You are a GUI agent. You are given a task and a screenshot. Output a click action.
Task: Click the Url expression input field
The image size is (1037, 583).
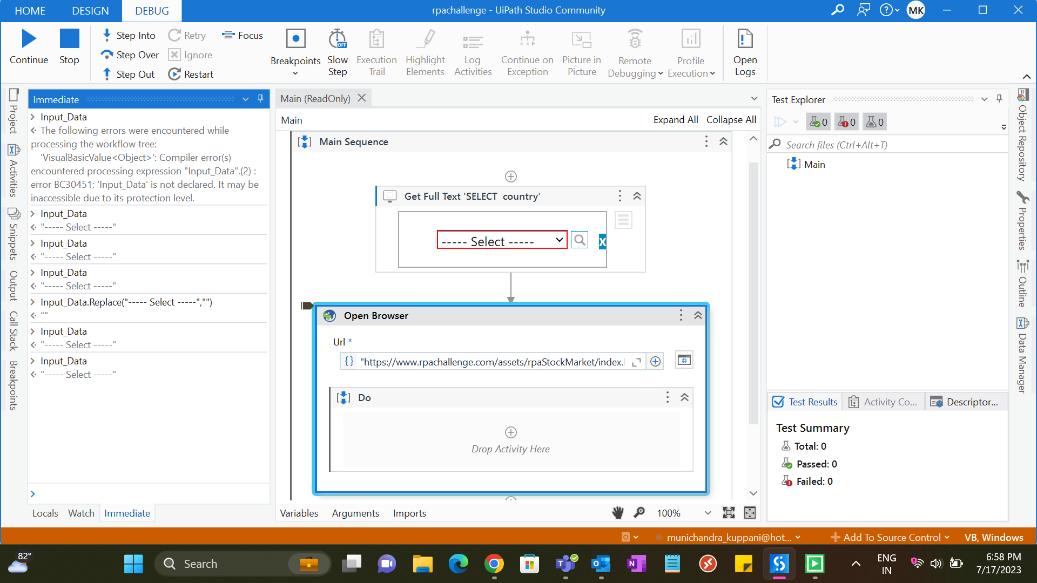(491, 362)
